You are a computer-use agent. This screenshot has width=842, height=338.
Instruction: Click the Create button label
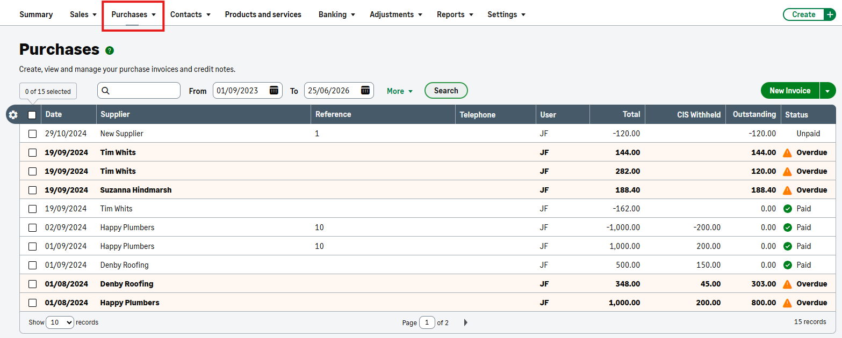click(804, 14)
